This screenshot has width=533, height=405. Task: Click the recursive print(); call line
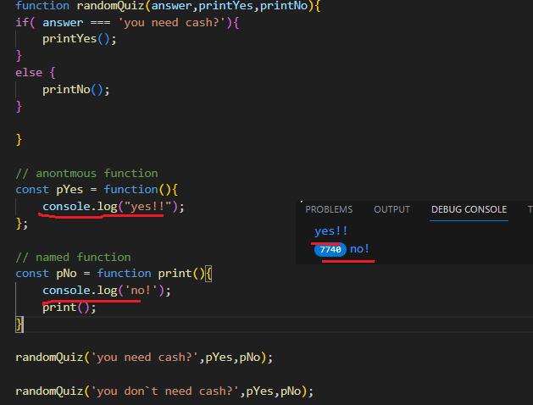coord(69,308)
